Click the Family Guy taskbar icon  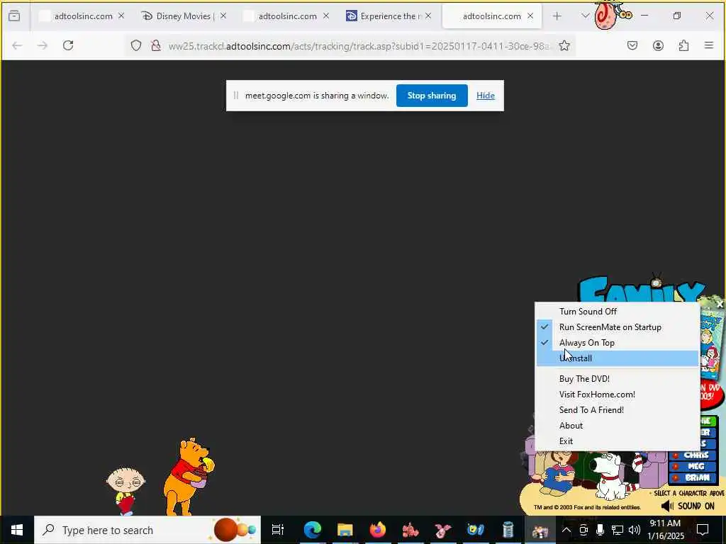(x=540, y=530)
